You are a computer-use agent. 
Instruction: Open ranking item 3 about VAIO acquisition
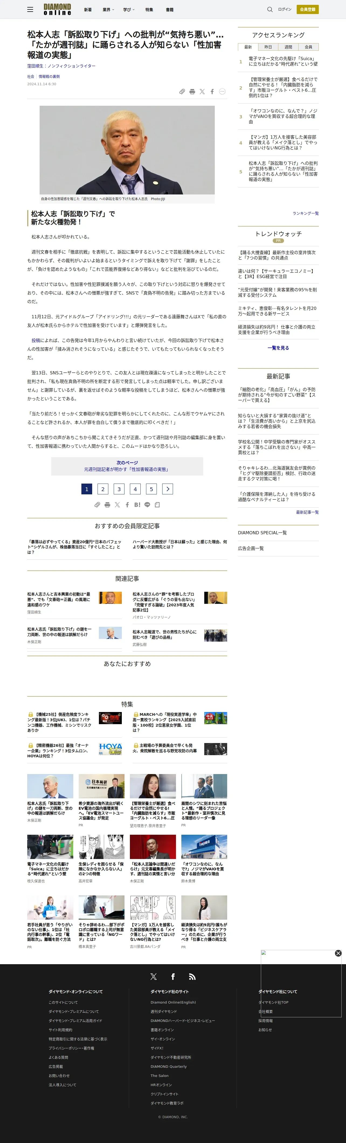[x=283, y=116]
